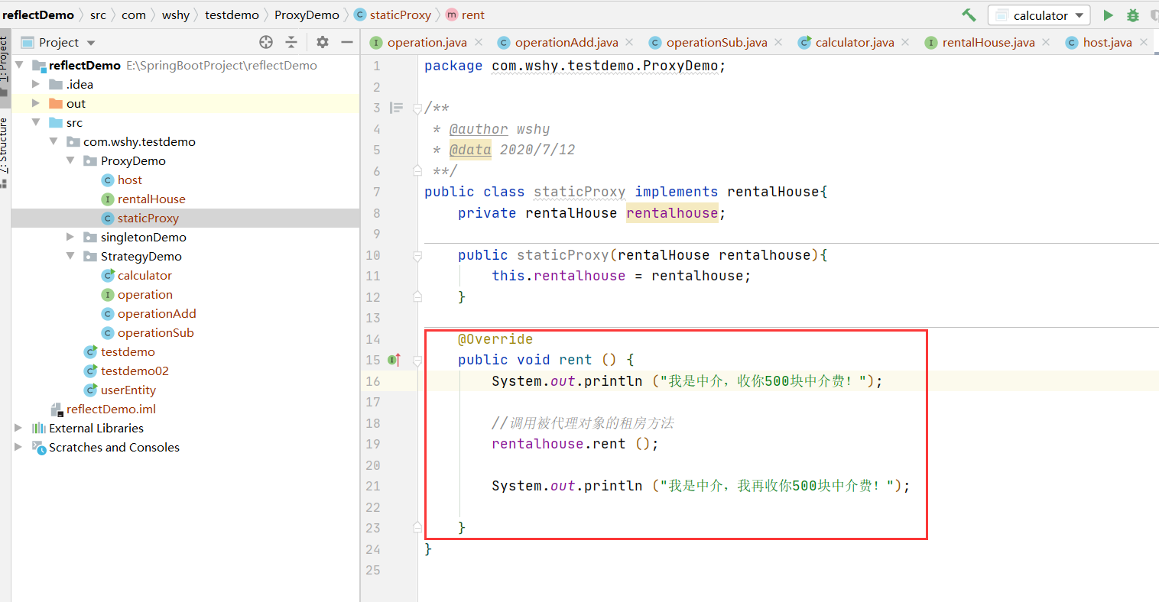
Task: Expand the out folder
Action: [36, 103]
